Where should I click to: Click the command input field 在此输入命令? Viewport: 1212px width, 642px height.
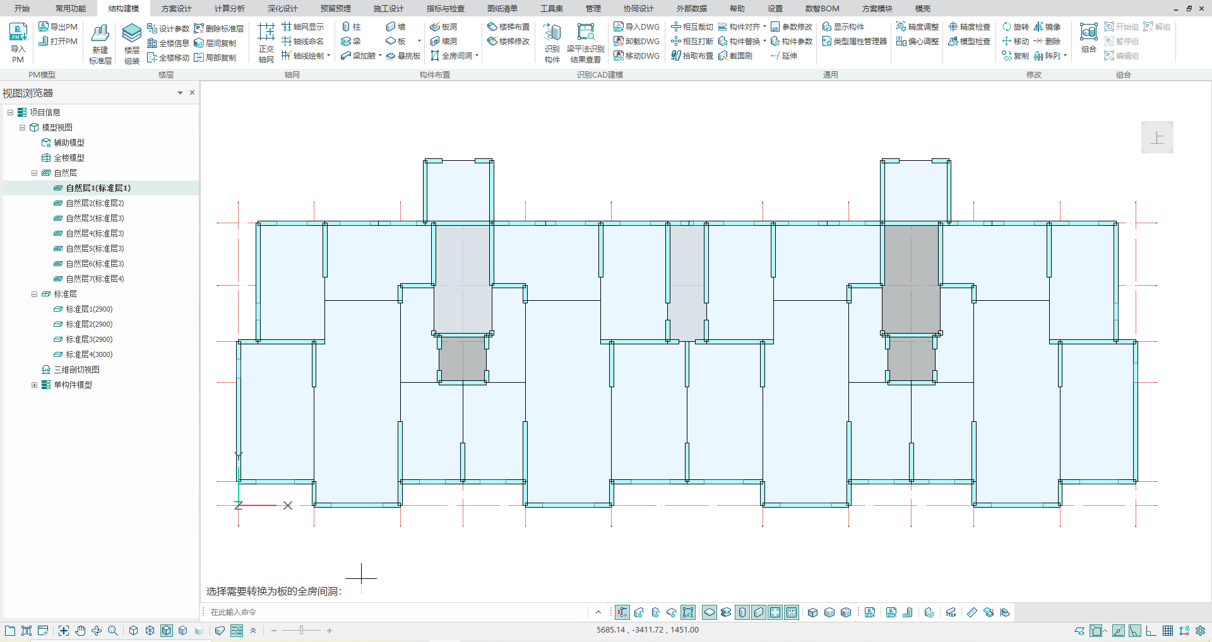(x=398, y=612)
